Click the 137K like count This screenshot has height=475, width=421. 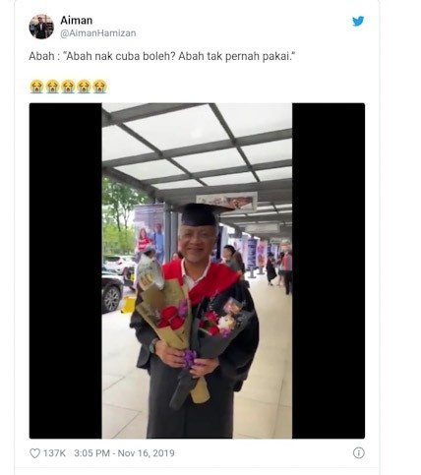54,453
